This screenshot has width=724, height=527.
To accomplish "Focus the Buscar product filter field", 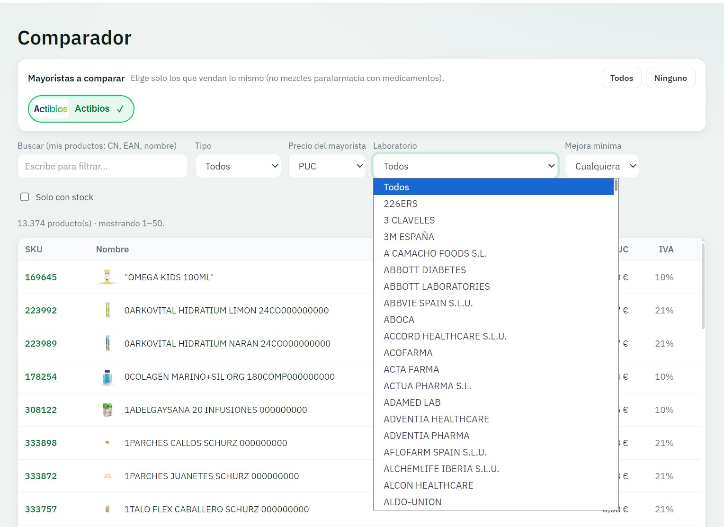I will (103, 166).
